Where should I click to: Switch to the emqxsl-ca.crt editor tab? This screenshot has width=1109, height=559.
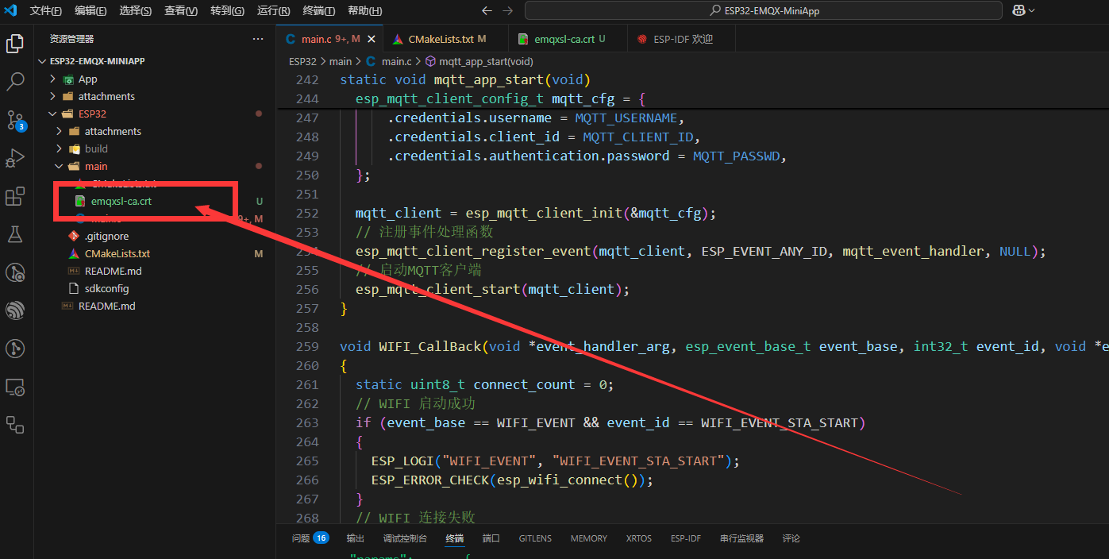(564, 39)
